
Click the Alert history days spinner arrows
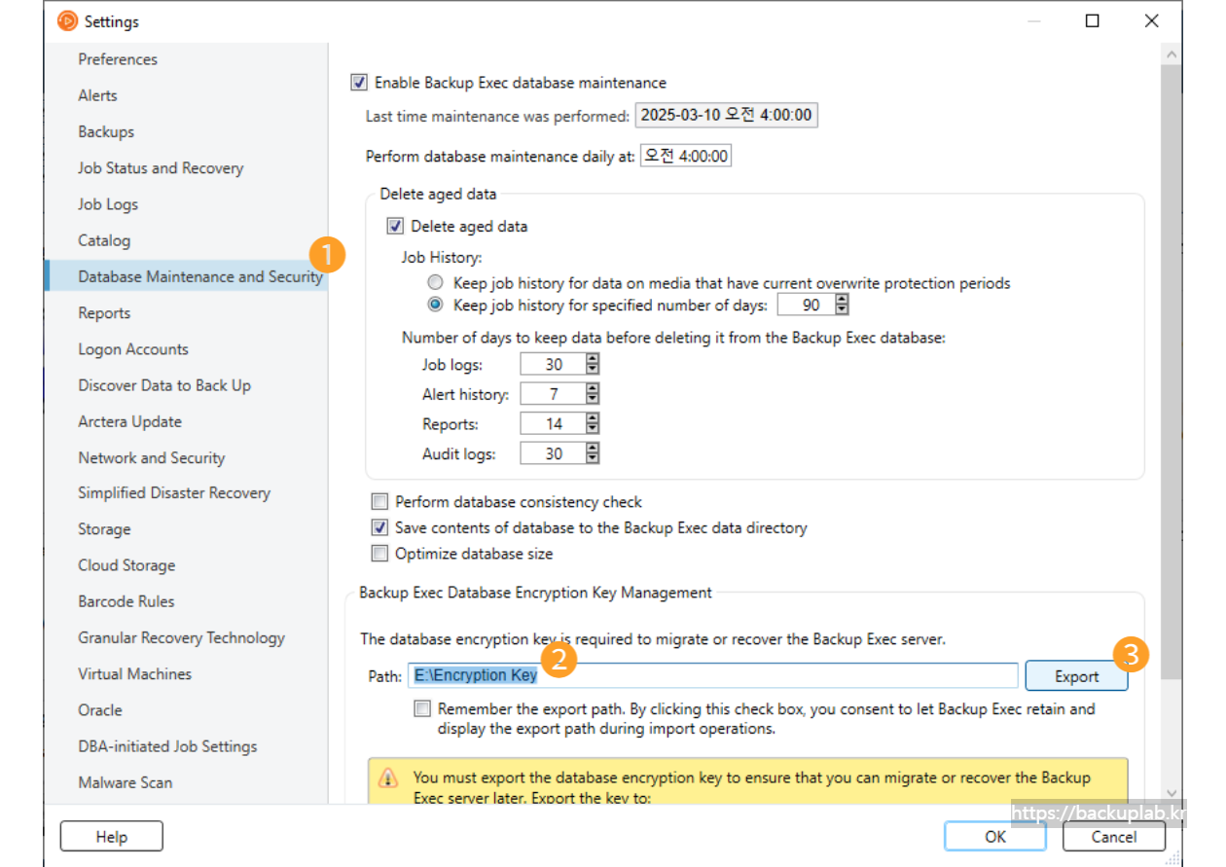click(593, 394)
